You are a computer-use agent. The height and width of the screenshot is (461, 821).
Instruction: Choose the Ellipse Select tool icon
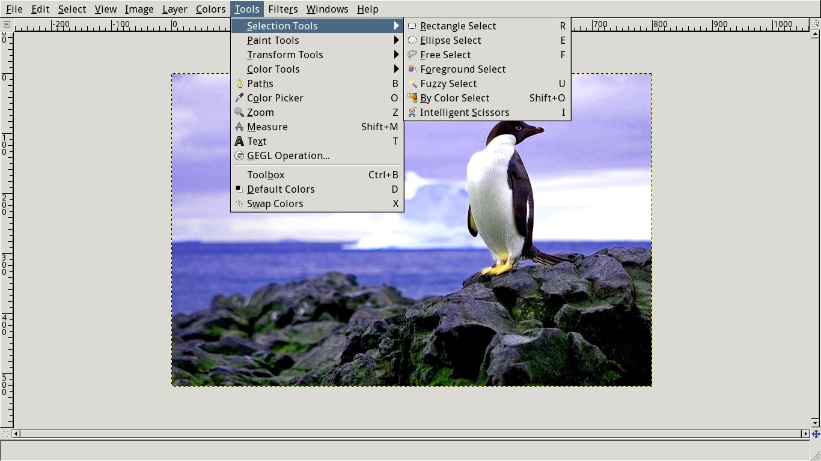click(412, 40)
